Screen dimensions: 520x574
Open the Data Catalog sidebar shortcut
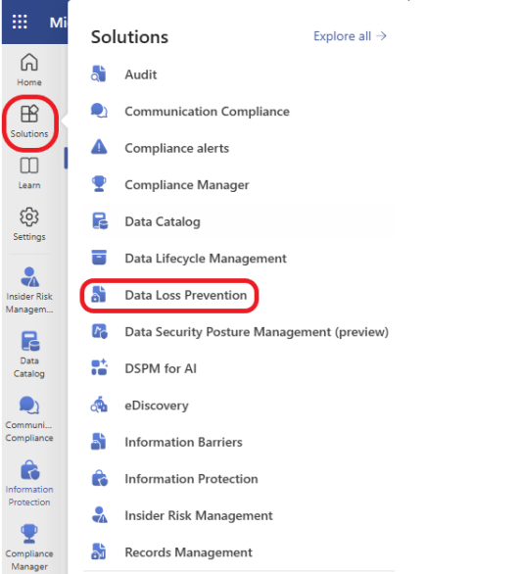[29, 355]
